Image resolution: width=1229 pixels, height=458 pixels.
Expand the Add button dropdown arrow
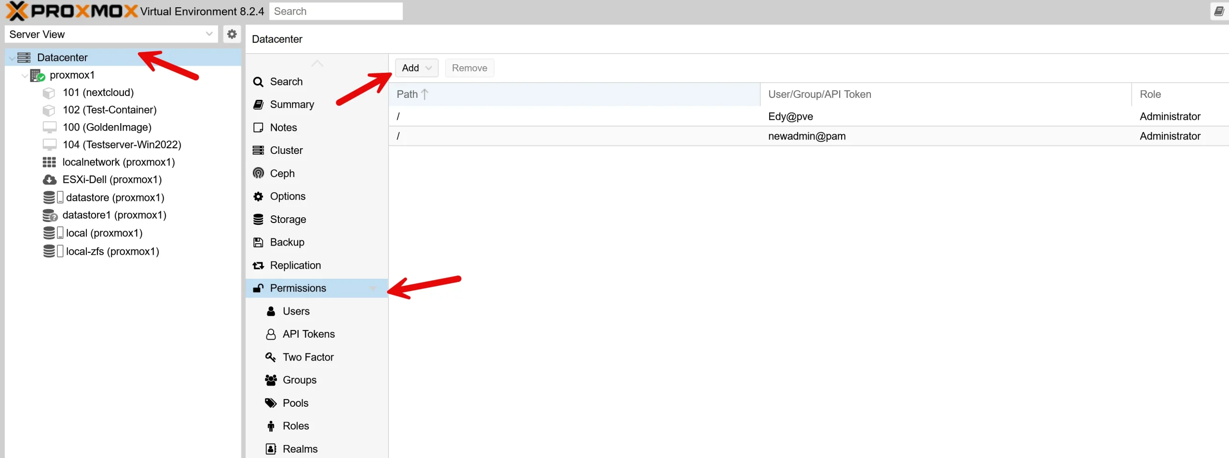click(429, 68)
